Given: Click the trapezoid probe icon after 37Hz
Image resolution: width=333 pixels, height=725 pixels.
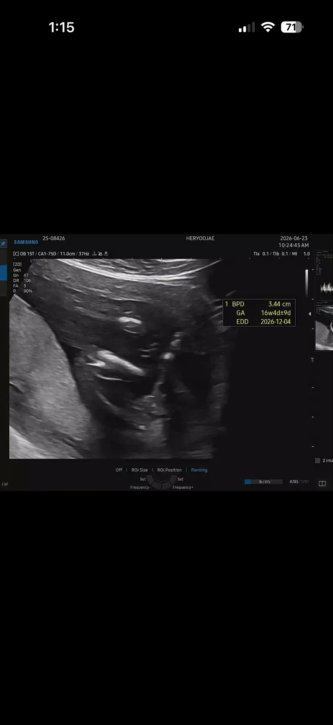Looking at the screenshot, I should pos(106,254).
